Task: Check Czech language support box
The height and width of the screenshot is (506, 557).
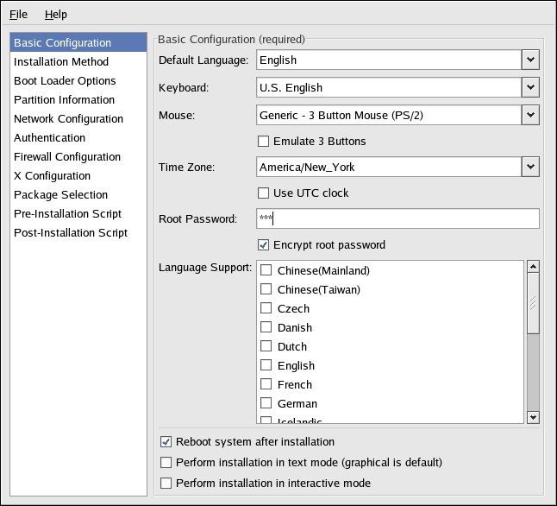Action: pyautogui.click(x=266, y=309)
